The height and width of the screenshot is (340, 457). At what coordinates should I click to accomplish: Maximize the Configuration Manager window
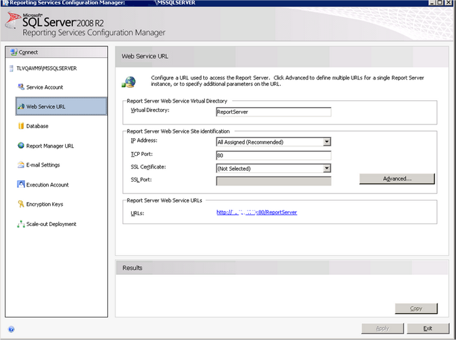pos(440,3)
